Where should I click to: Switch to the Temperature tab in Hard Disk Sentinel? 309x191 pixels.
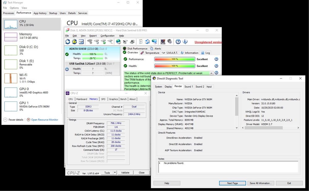pyautogui.click(x=150, y=53)
